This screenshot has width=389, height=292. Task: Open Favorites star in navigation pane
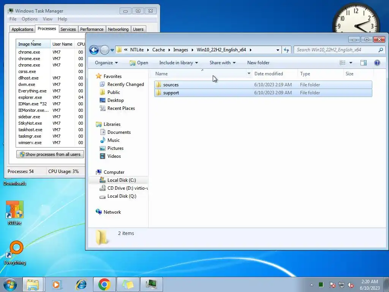point(99,76)
